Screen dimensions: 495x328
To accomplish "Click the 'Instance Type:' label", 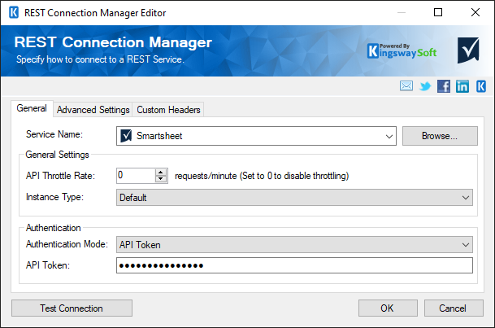I will (54, 197).
